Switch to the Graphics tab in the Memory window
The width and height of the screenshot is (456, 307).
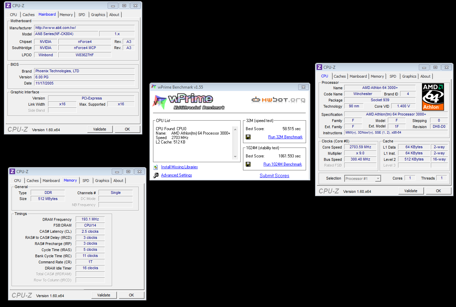pos(102,181)
